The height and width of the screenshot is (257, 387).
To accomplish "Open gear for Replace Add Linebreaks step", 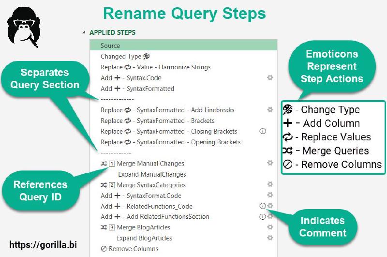I will (x=270, y=109).
